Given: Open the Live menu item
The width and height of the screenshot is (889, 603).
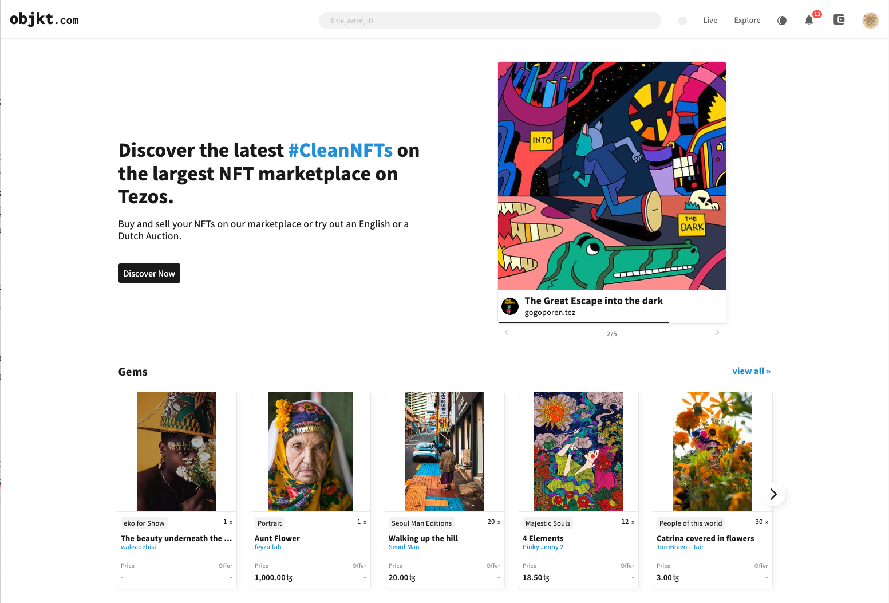Looking at the screenshot, I should (710, 20).
